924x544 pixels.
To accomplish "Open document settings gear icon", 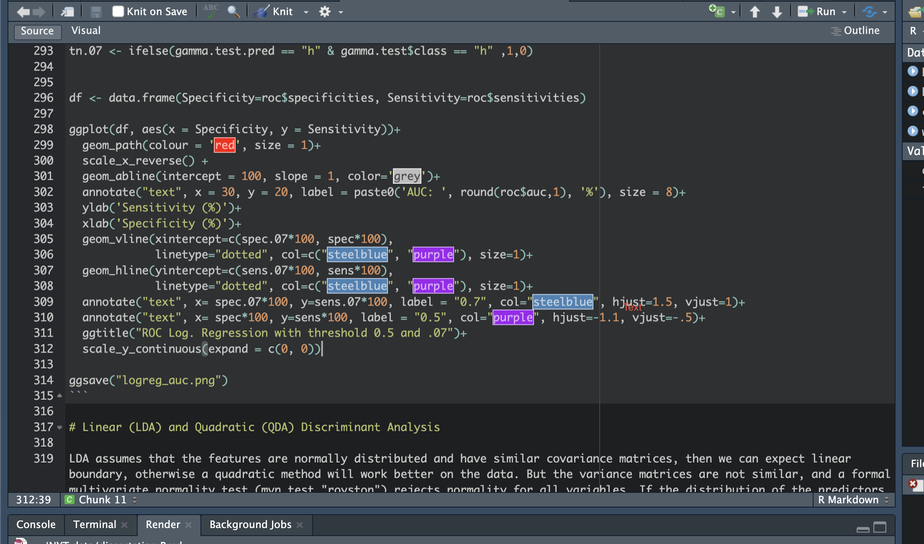I will pos(325,12).
